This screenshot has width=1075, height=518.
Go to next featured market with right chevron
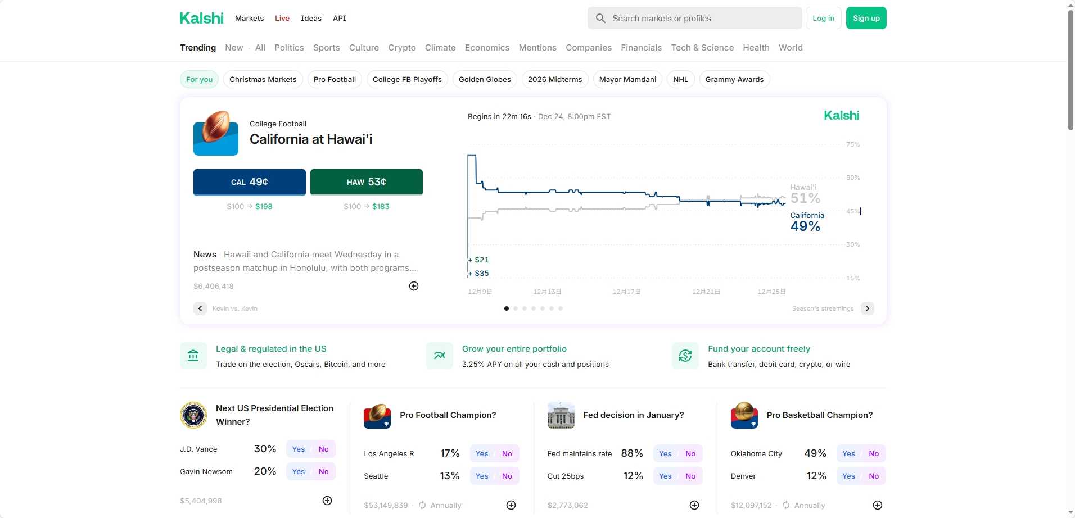point(868,308)
